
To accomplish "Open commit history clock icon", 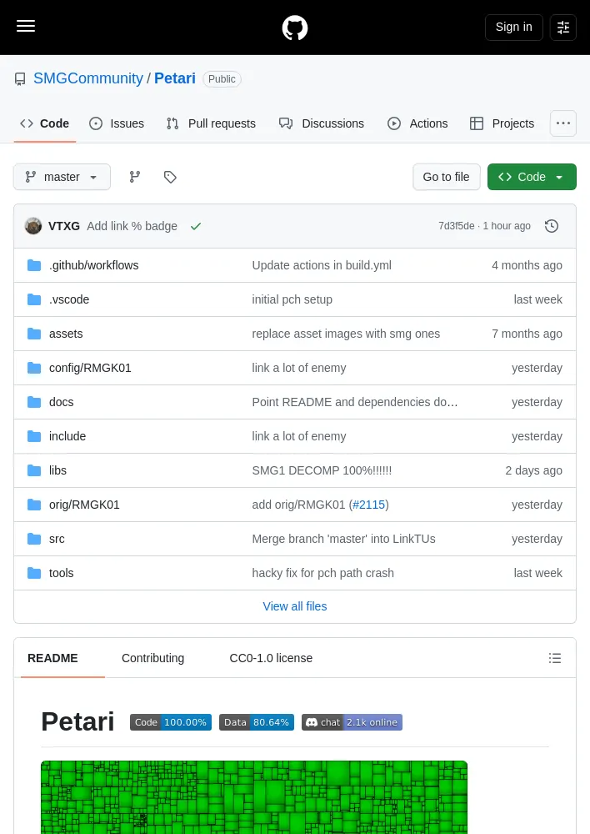I will [x=552, y=226].
